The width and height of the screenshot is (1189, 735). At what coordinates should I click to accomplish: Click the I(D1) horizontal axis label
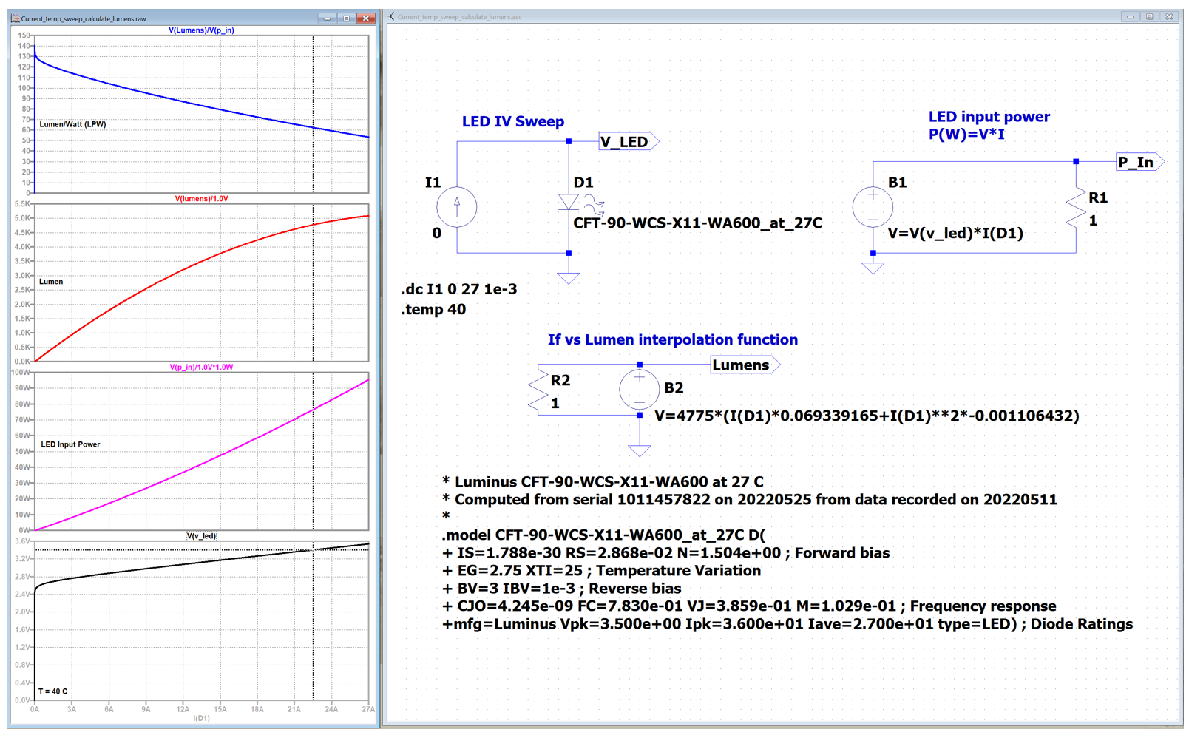201,718
